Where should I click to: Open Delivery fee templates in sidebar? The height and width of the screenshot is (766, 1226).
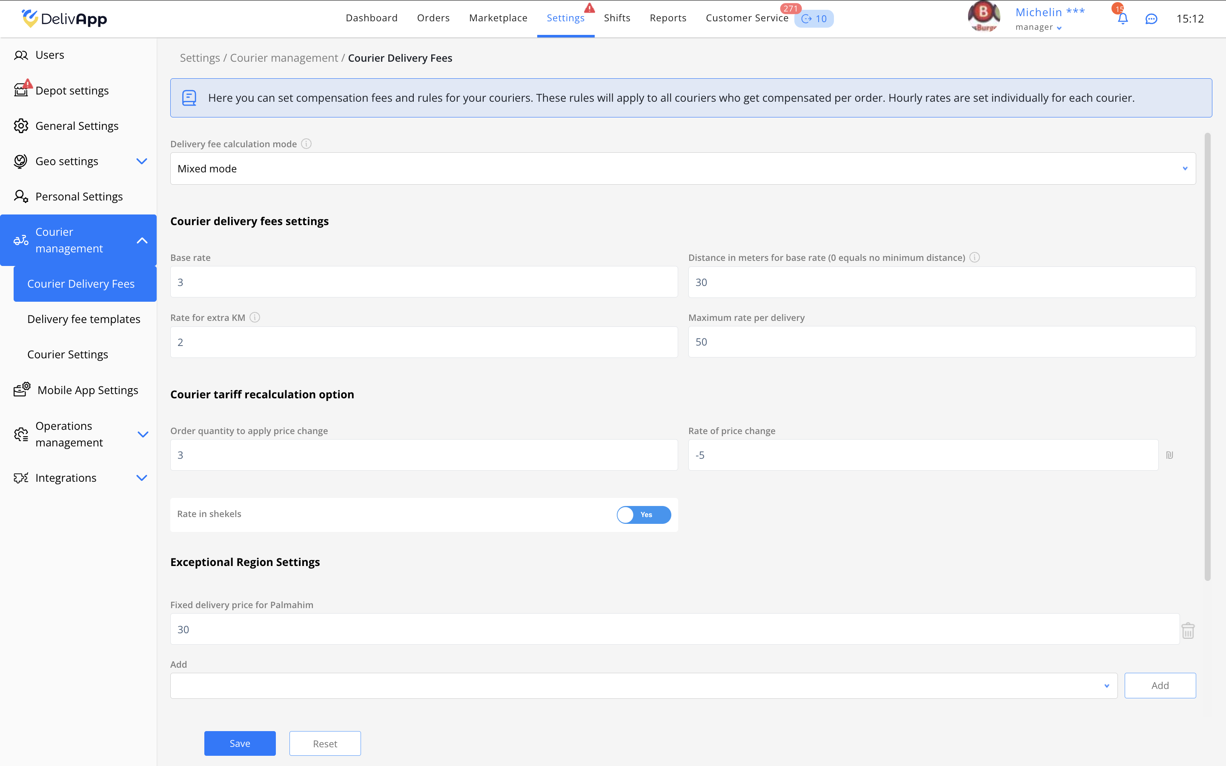pyautogui.click(x=83, y=319)
